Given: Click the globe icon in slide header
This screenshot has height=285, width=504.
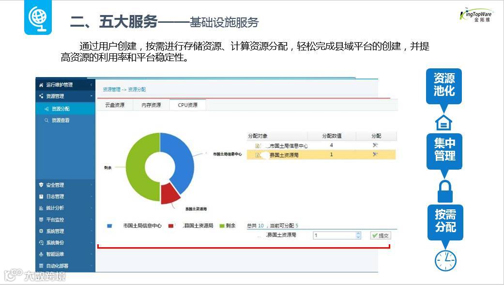Looking at the screenshot, I should [x=38, y=17].
